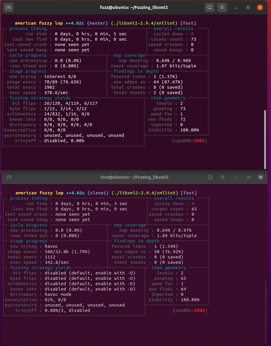Viewport: 271px width, 346px height.
Task: Open a new tab in the master terminal
Action: click(8, 8)
